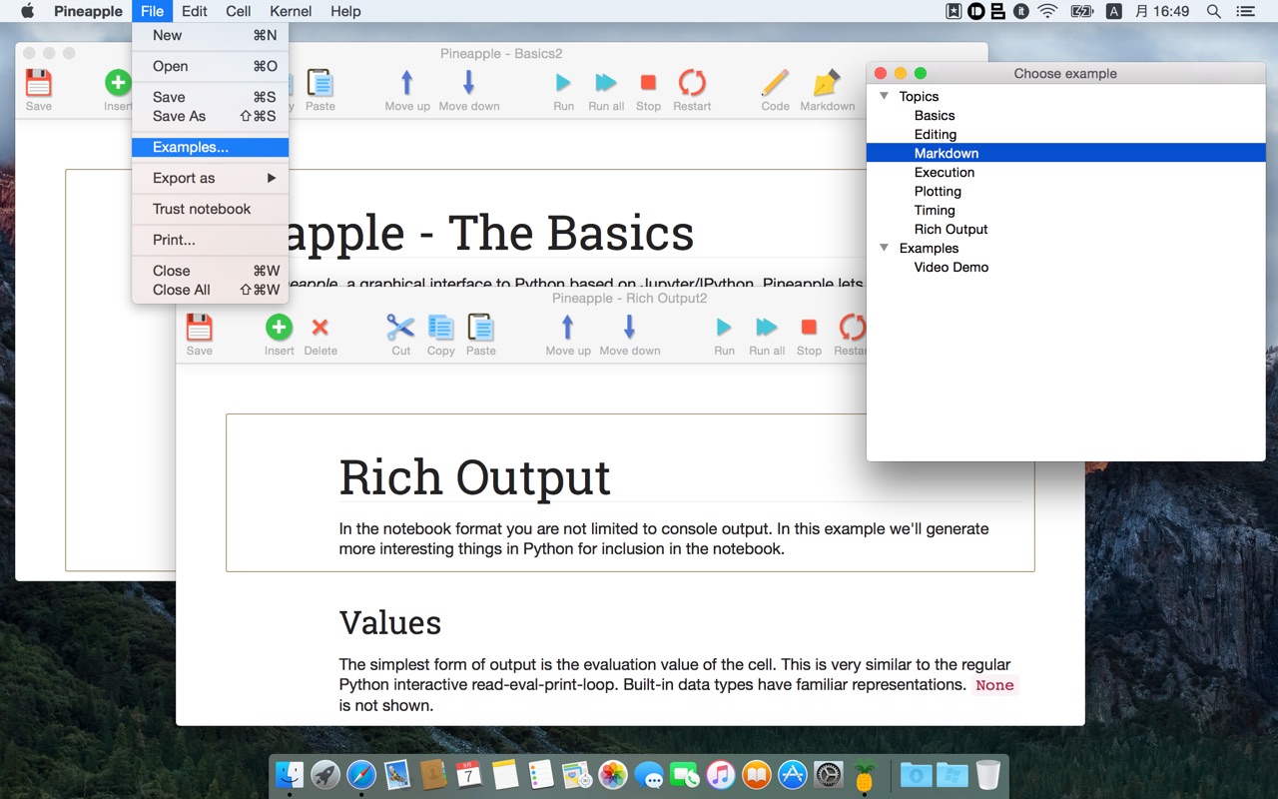Open Spotlight search in the menu bar
This screenshot has height=799, width=1278.
pyautogui.click(x=1214, y=11)
